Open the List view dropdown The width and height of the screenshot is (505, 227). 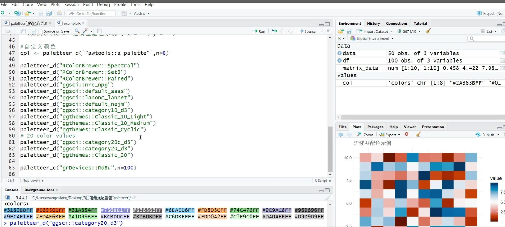489,31
